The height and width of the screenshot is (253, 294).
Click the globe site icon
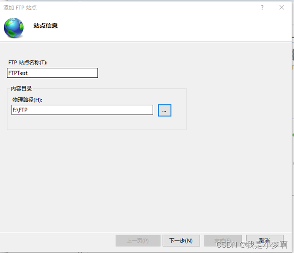pyautogui.click(x=14, y=28)
